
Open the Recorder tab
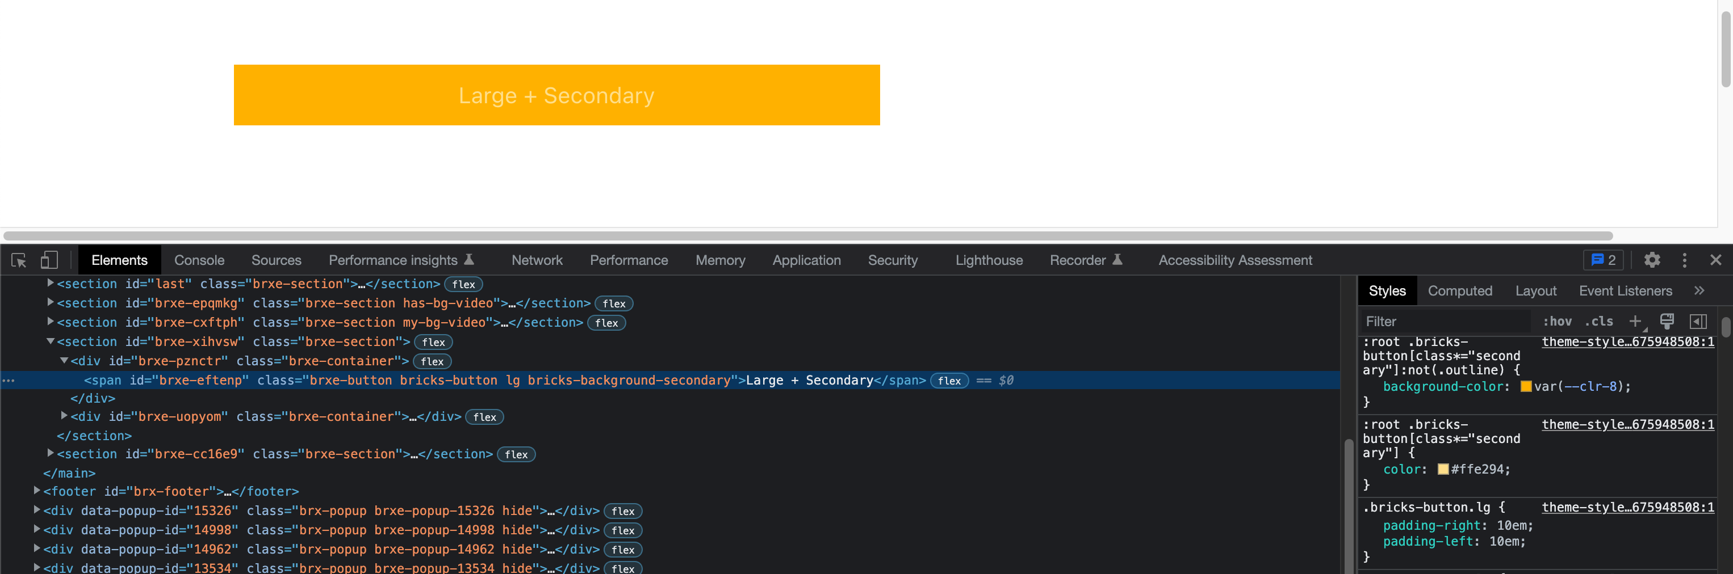tap(1086, 260)
